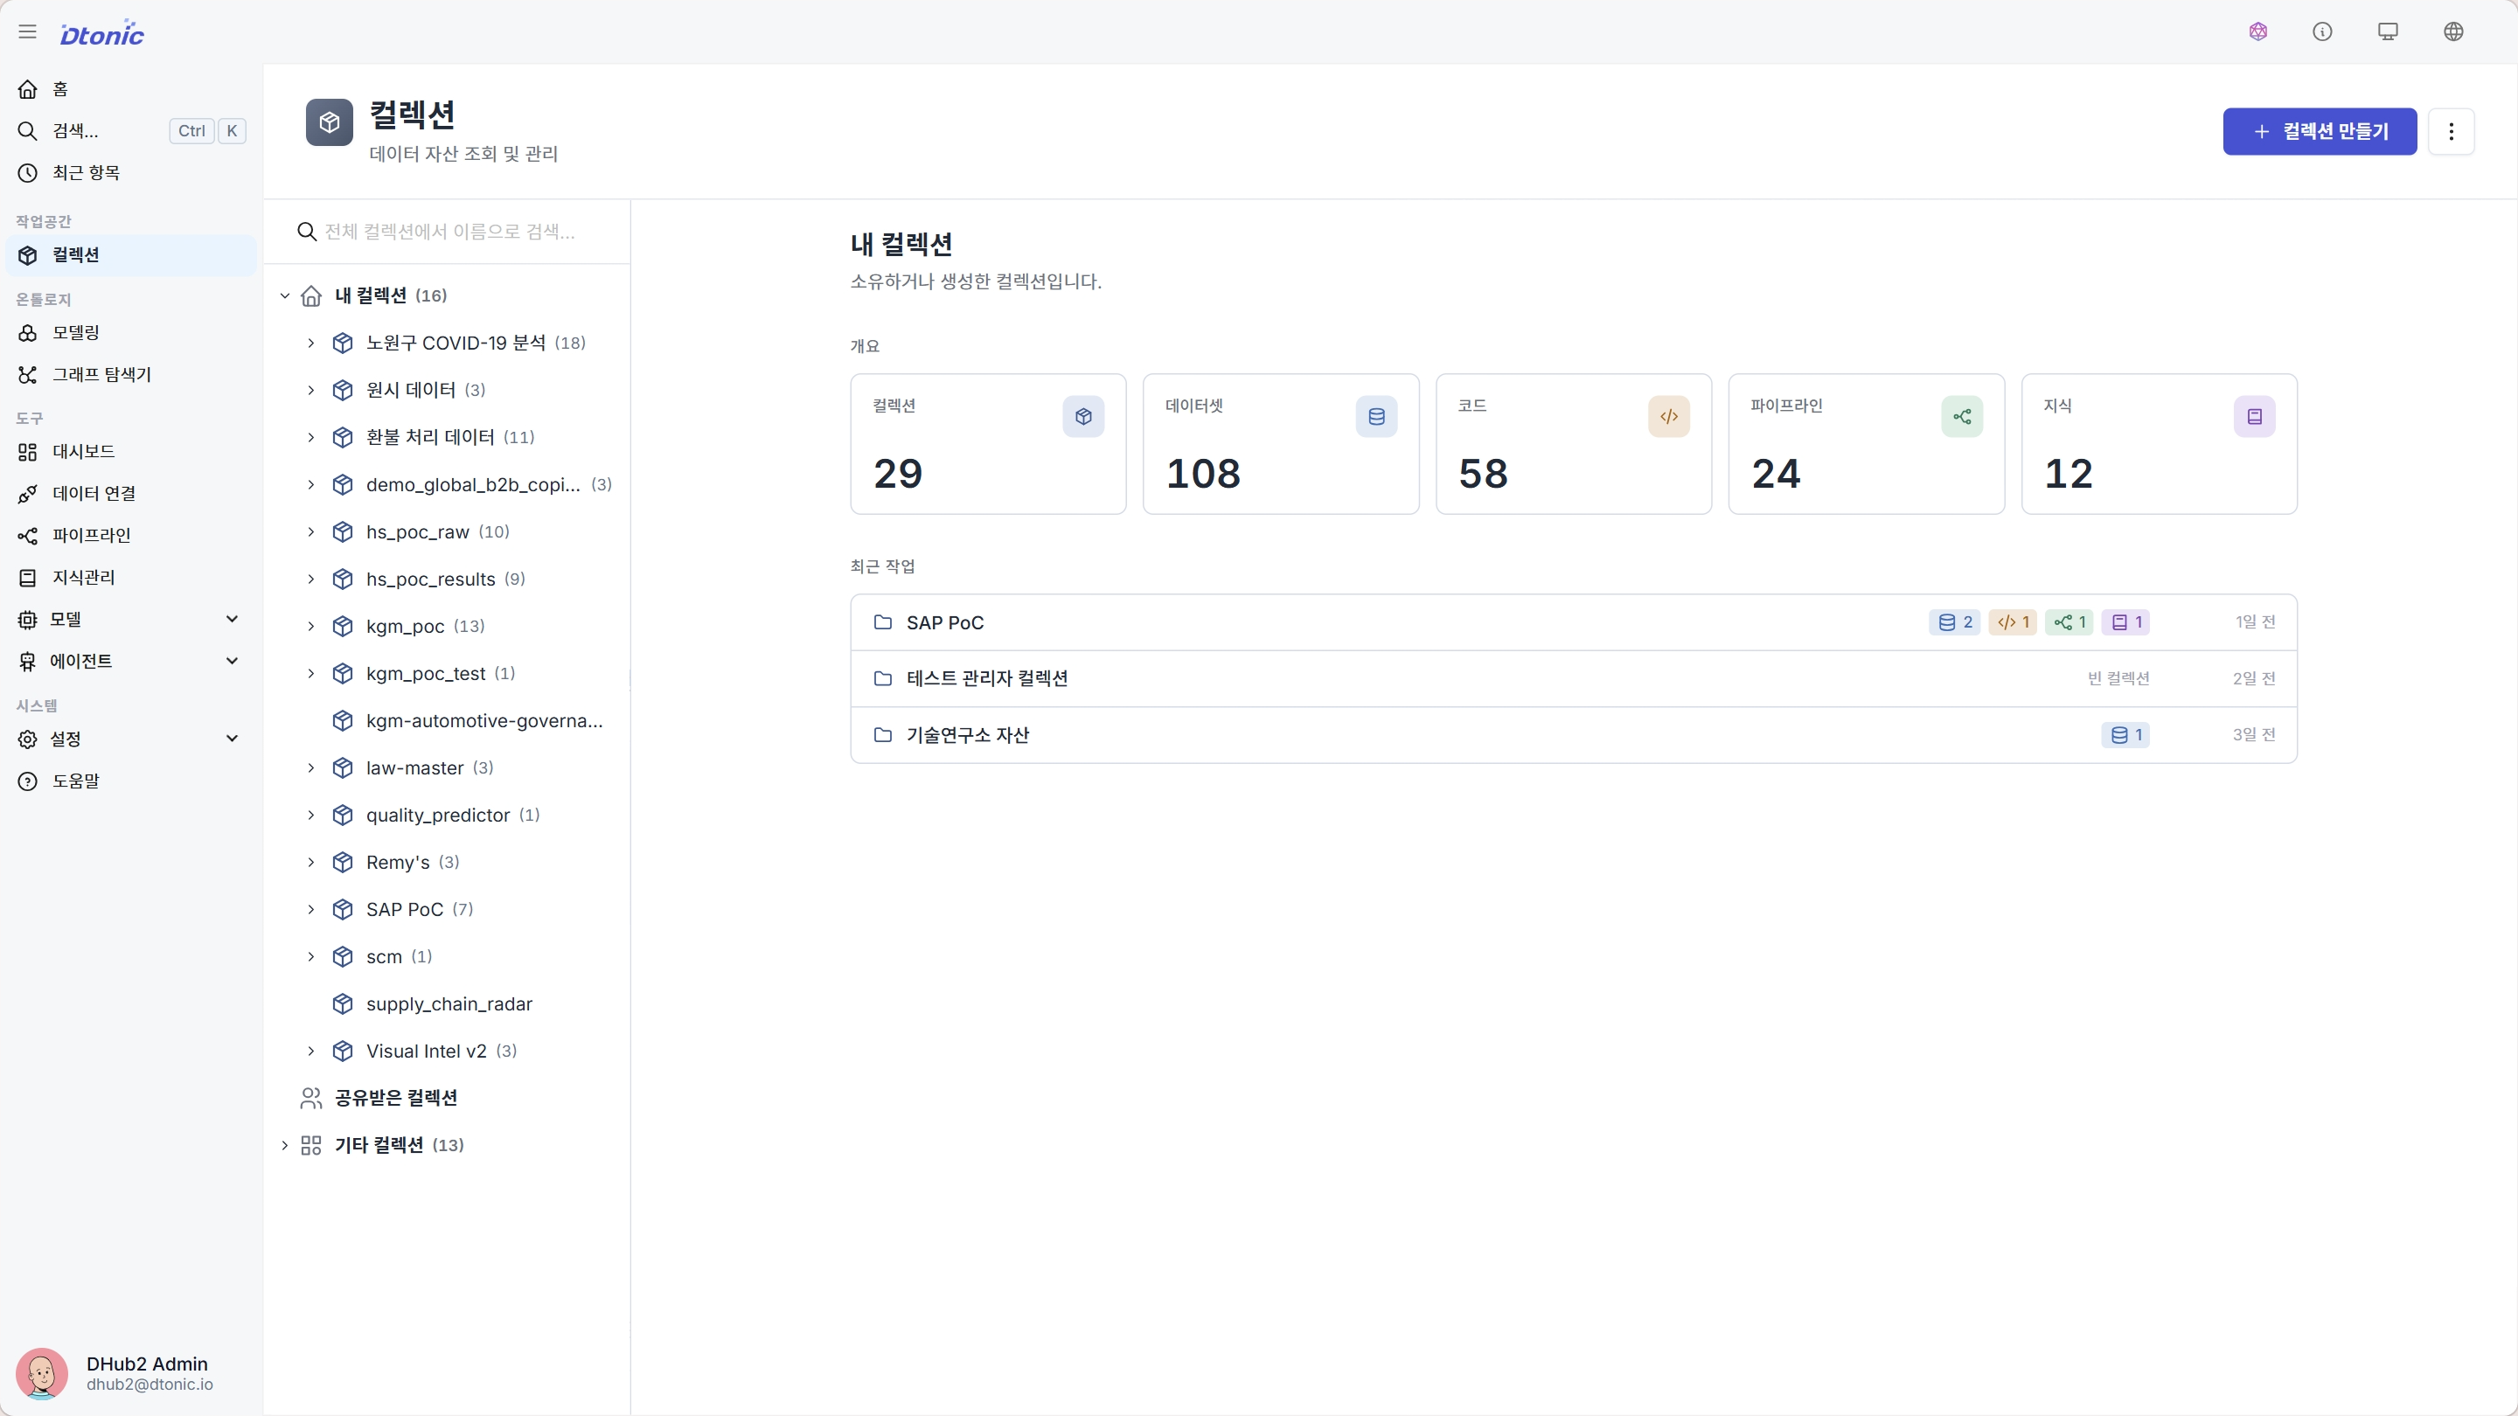
Task: Expand the 환불 처리 데이터 collection
Action: tap(311, 437)
